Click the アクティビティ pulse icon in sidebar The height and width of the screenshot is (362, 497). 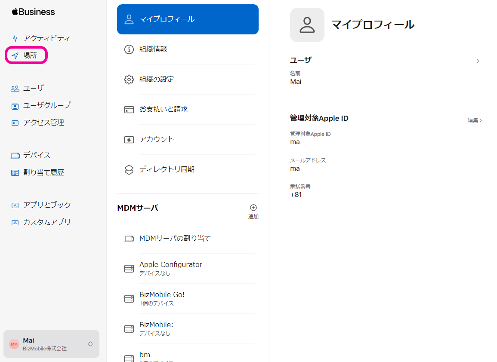click(15, 38)
